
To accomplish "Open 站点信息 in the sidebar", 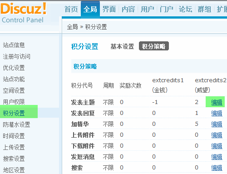I will click(x=14, y=45).
